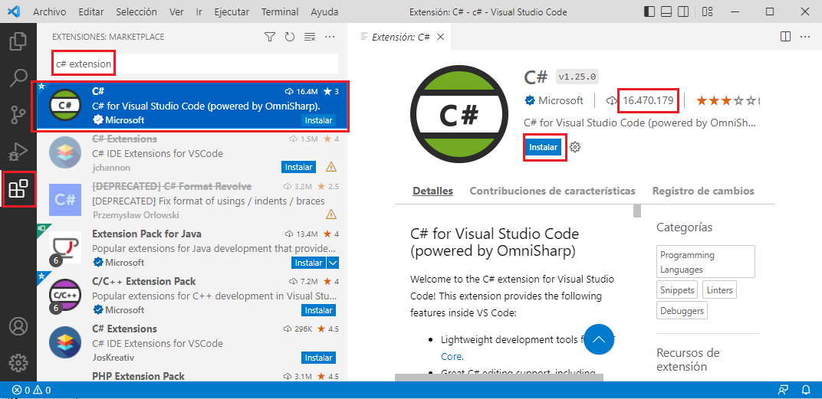Install C# Extensions by JosKreativ
Viewport: 822px width, 399px height.
pyautogui.click(x=319, y=358)
